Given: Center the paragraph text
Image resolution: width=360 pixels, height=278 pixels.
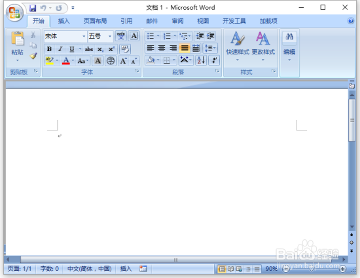Looking at the screenshot, I should [x=162, y=48].
